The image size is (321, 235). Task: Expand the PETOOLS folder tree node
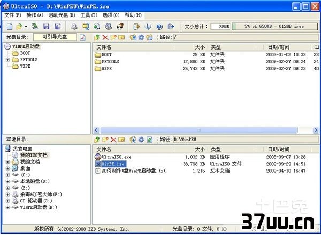(7, 60)
